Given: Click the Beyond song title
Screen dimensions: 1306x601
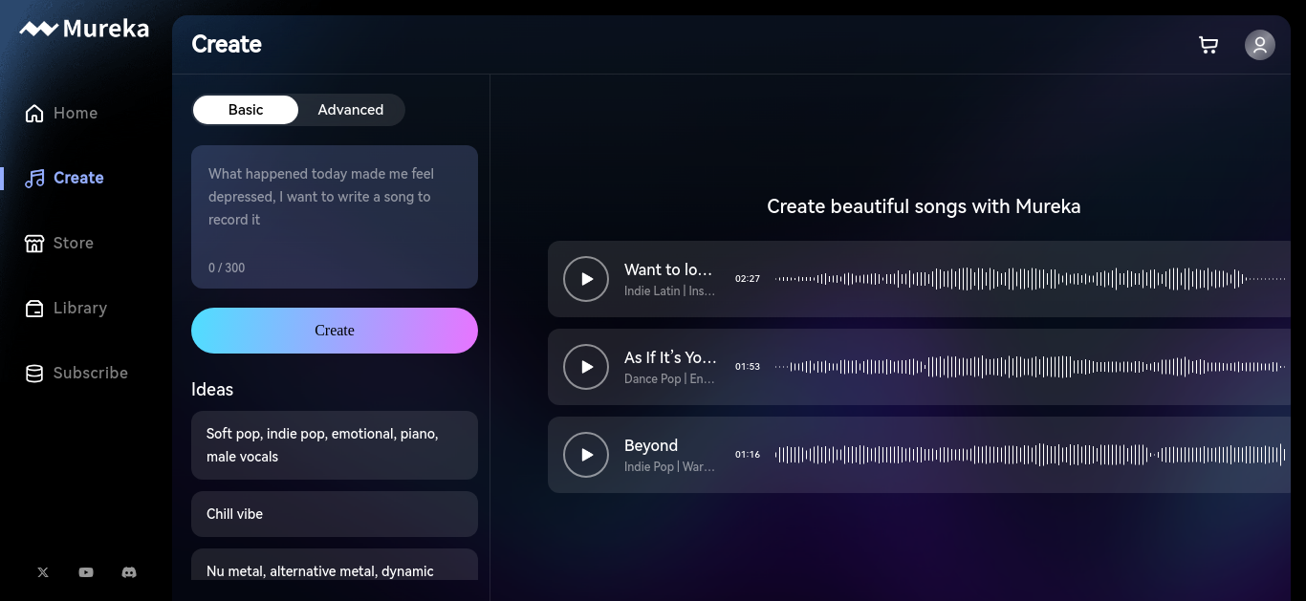Looking at the screenshot, I should point(651,445).
